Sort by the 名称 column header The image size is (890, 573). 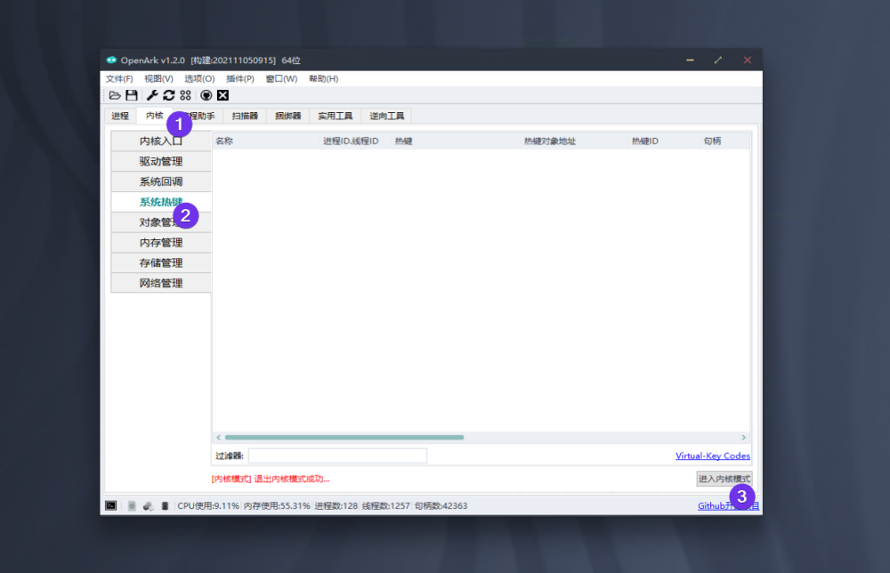[266, 141]
